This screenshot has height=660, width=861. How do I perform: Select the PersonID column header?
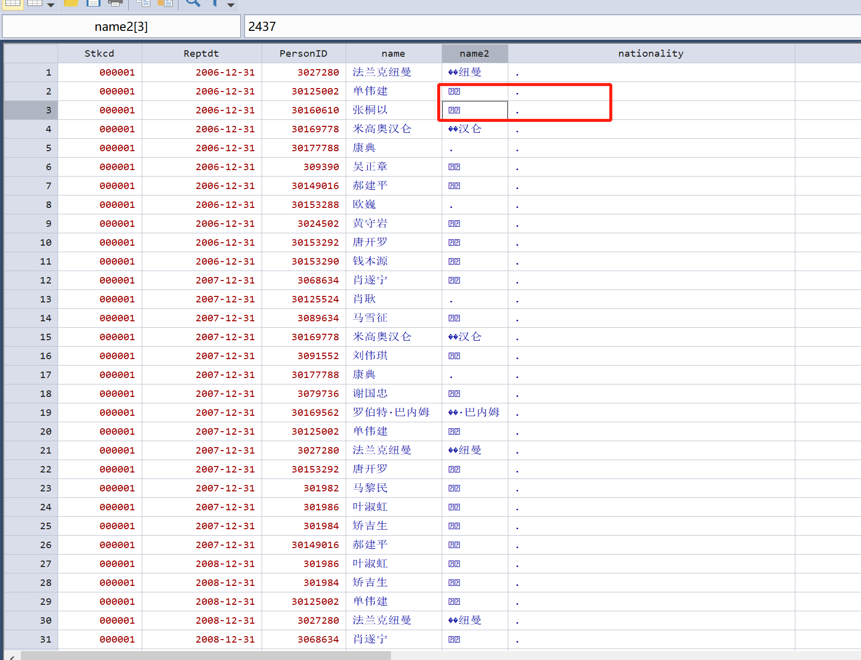[x=303, y=54]
